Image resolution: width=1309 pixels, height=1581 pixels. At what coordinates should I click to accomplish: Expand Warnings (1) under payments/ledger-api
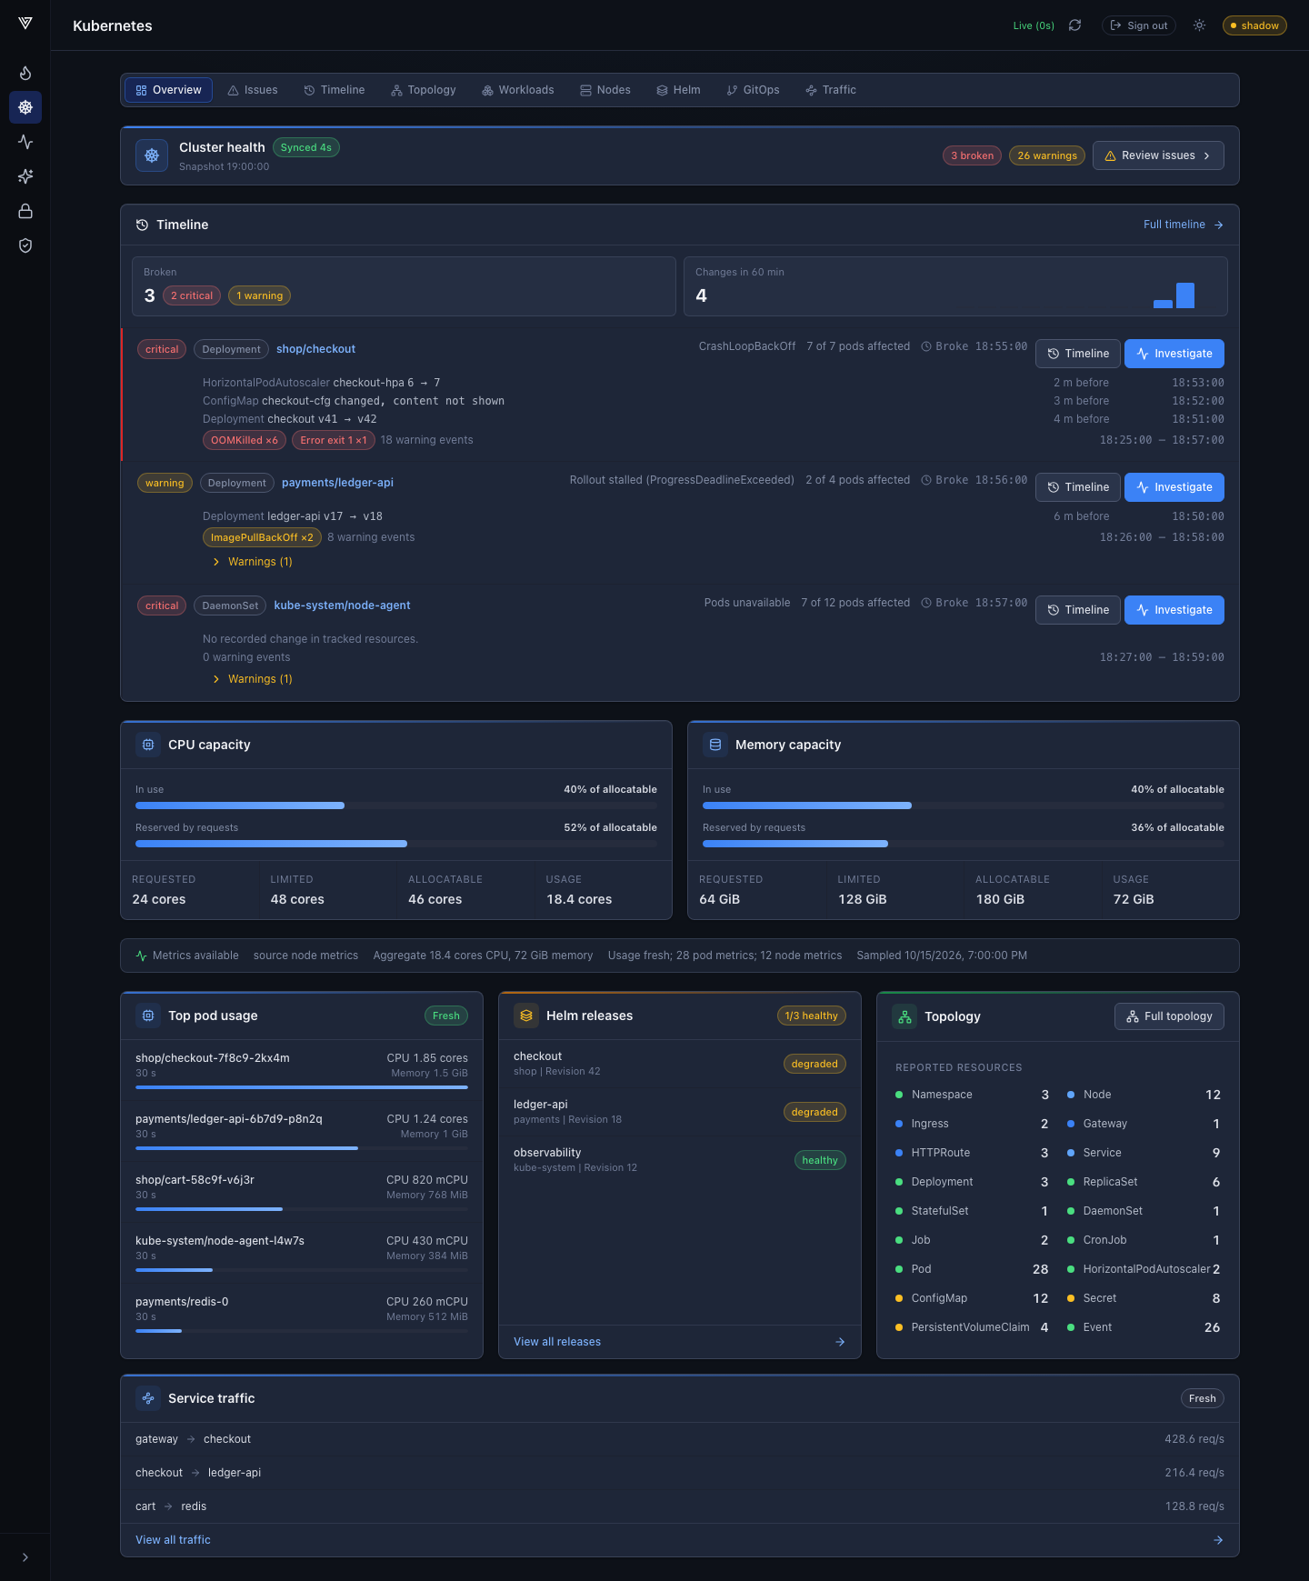click(x=253, y=562)
